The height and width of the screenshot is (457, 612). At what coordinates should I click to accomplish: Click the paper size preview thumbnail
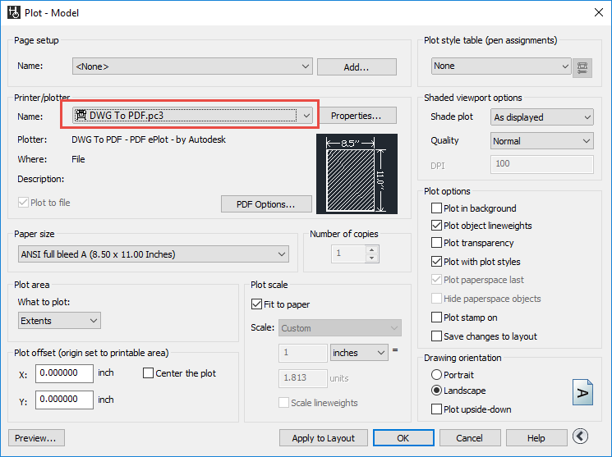pyautogui.click(x=357, y=174)
